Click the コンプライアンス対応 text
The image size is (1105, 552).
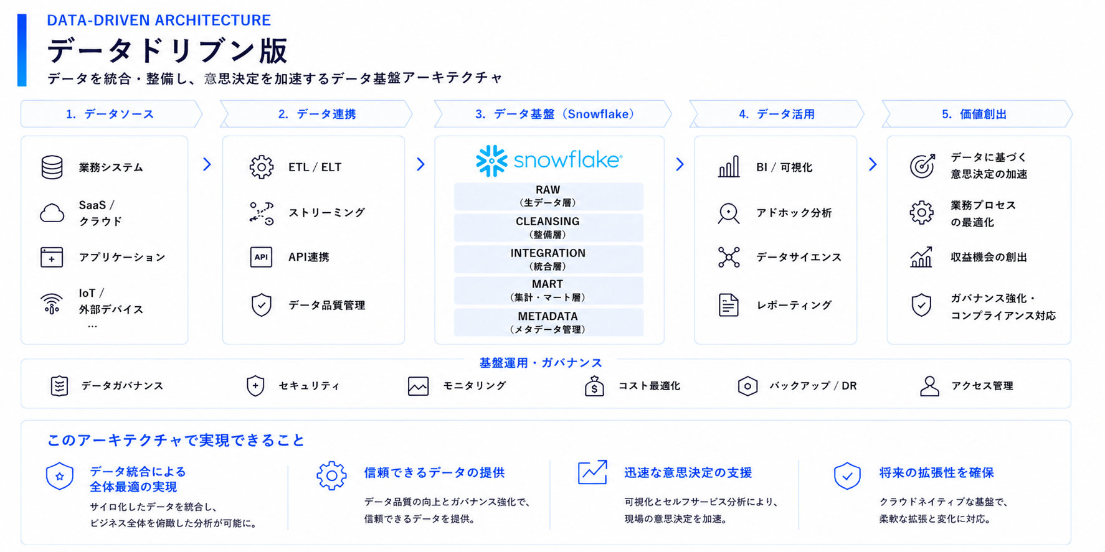coord(1003,316)
